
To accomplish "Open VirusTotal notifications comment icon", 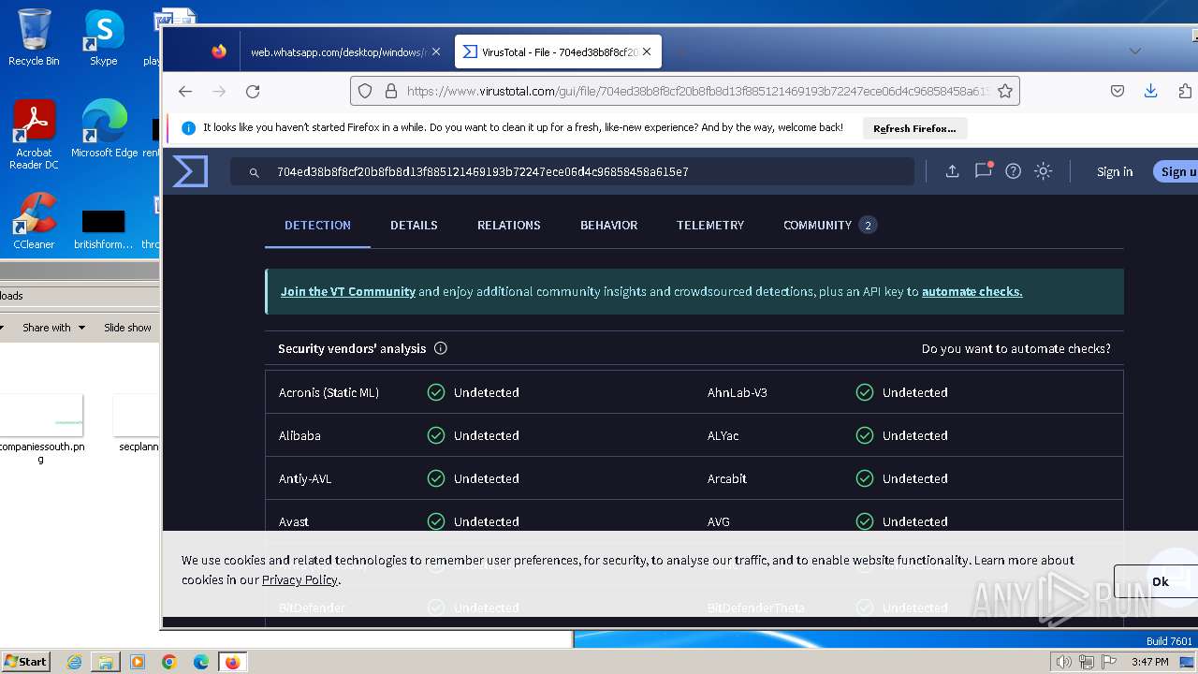I will coord(983,170).
